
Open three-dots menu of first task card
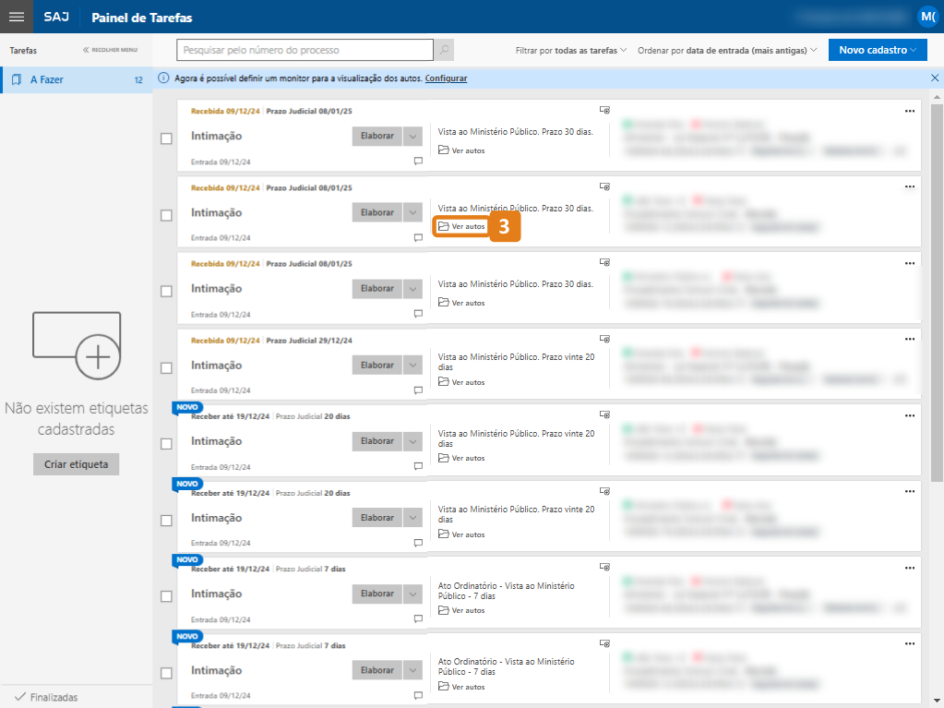[x=910, y=111]
